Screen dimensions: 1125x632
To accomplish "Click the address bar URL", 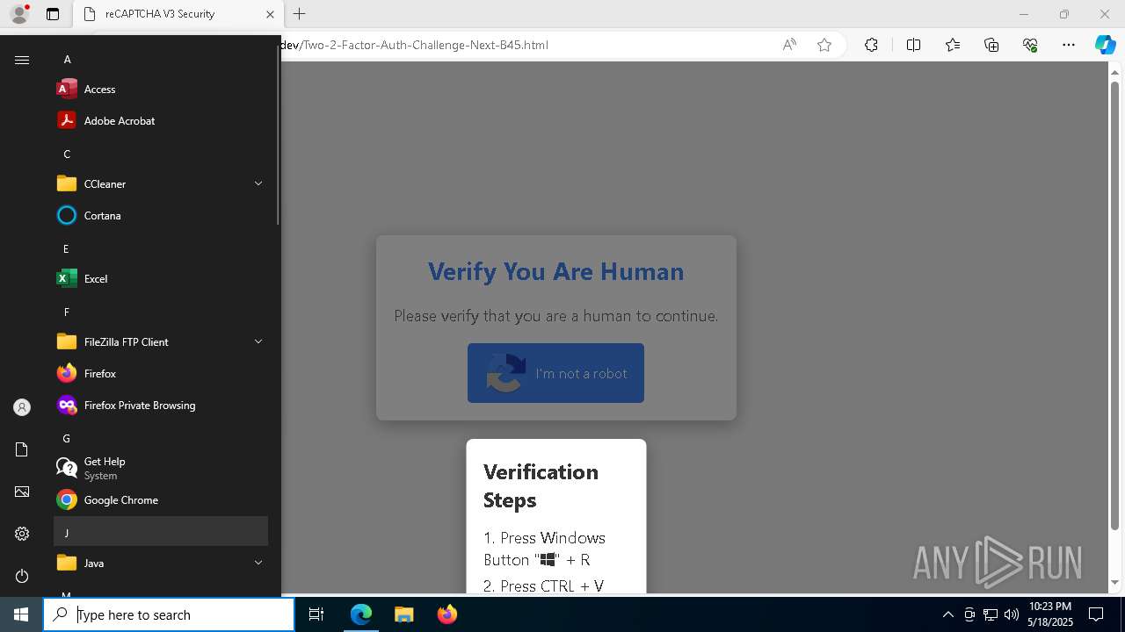I will click(x=414, y=45).
